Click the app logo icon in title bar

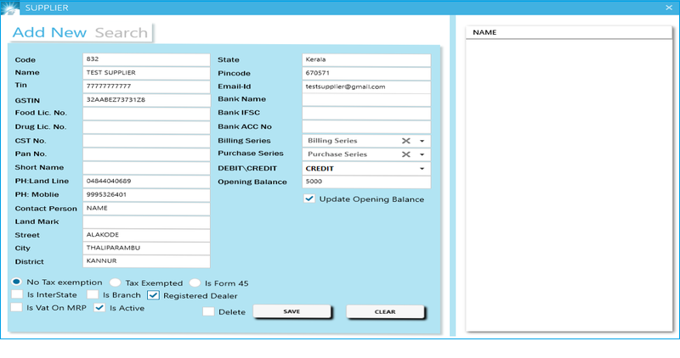point(10,8)
